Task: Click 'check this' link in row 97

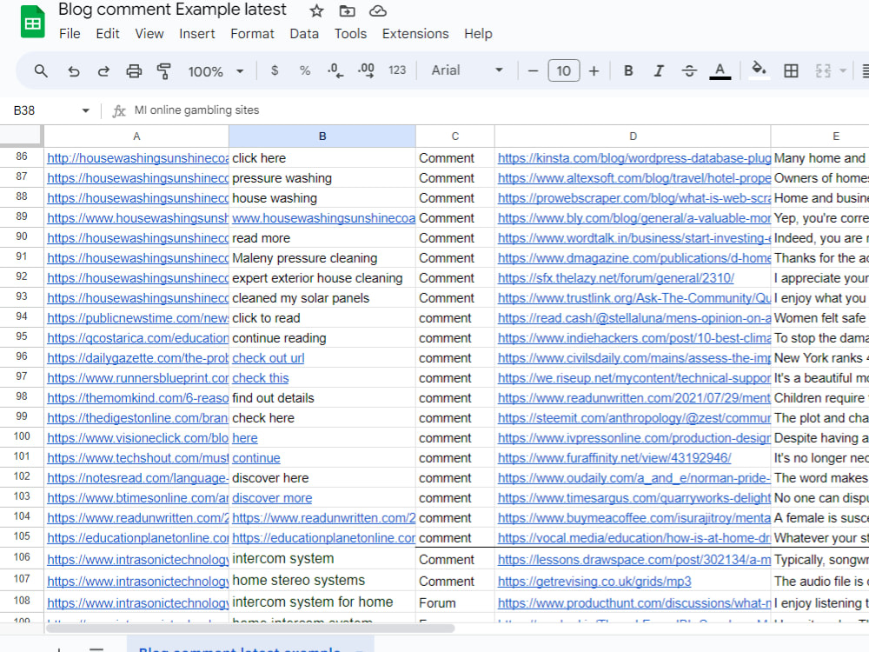Action: pos(261,378)
